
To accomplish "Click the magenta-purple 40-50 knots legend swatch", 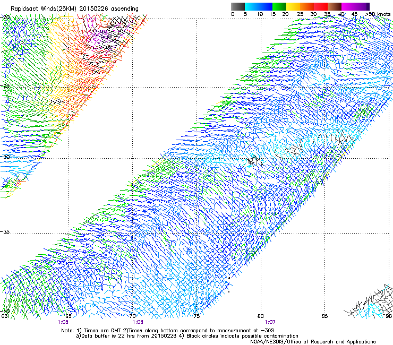I will pos(355,6).
